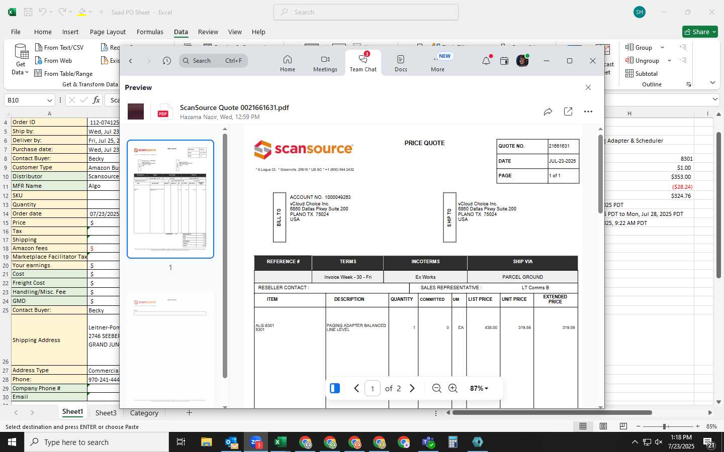Toggle the PDF thumbnail sidebar

coord(335,388)
